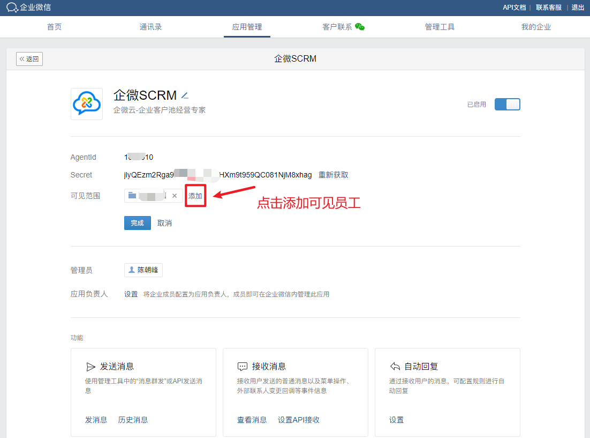Click 添加 to add visible members
Image resolution: width=590 pixels, height=438 pixels.
click(195, 196)
